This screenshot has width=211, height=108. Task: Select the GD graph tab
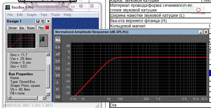click(x=58, y=96)
